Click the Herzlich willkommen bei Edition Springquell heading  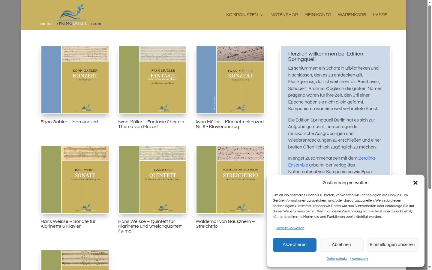[325, 56]
